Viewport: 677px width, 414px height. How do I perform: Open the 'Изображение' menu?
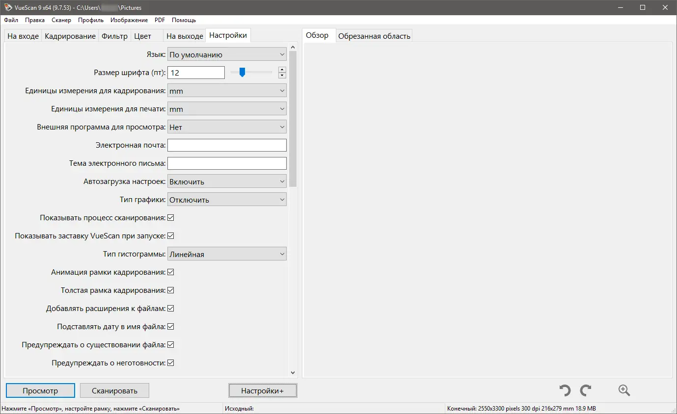pos(129,20)
